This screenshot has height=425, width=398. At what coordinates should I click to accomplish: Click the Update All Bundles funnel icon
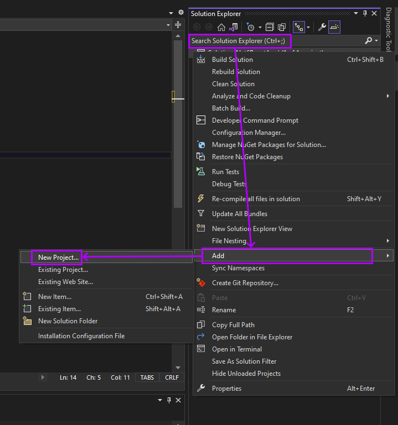[201, 213]
